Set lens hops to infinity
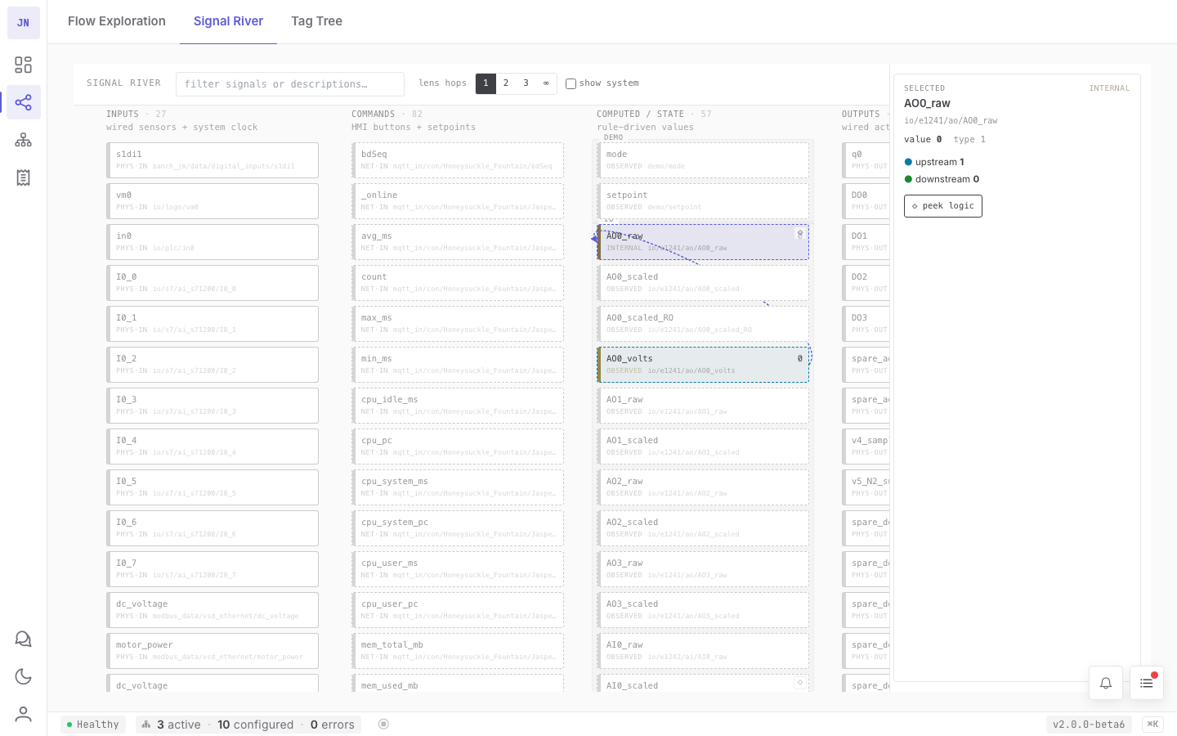 pyautogui.click(x=546, y=83)
